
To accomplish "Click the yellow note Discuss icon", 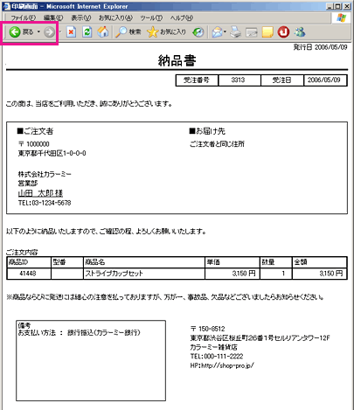I will point(267,32).
